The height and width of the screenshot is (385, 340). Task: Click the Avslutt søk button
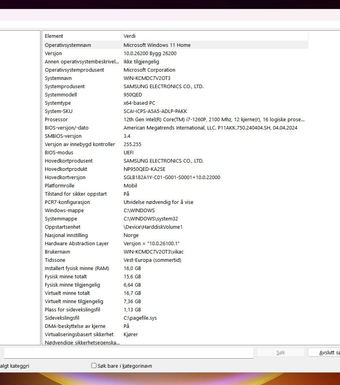coord(324,353)
